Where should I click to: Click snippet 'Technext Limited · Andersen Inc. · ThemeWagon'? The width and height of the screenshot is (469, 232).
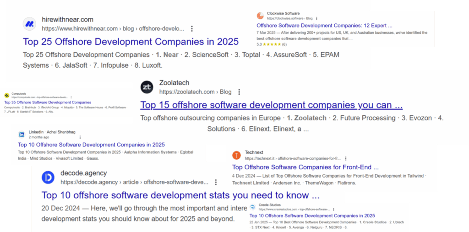coord(329,179)
